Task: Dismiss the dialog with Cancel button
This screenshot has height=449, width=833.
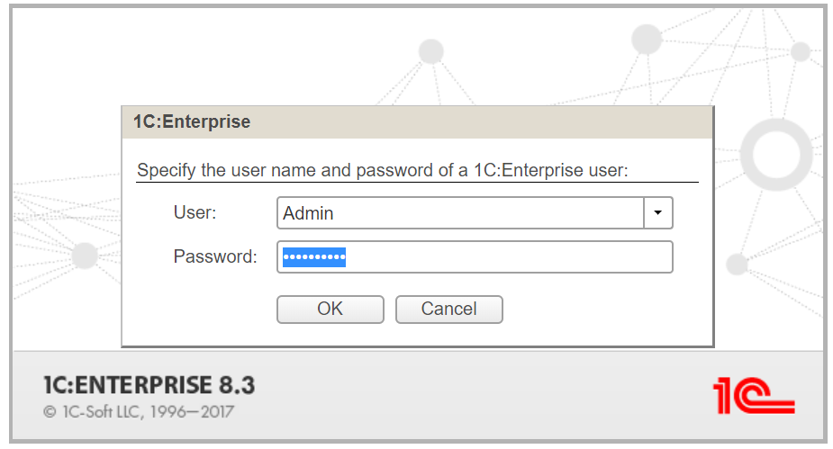Action: pyautogui.click(x=448, y=309)
